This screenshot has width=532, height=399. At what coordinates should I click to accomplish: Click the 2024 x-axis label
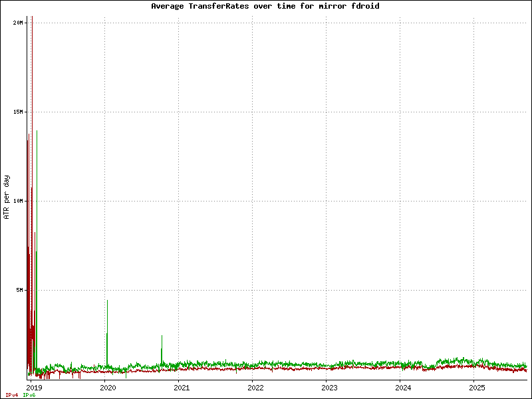tap(403, 387)
